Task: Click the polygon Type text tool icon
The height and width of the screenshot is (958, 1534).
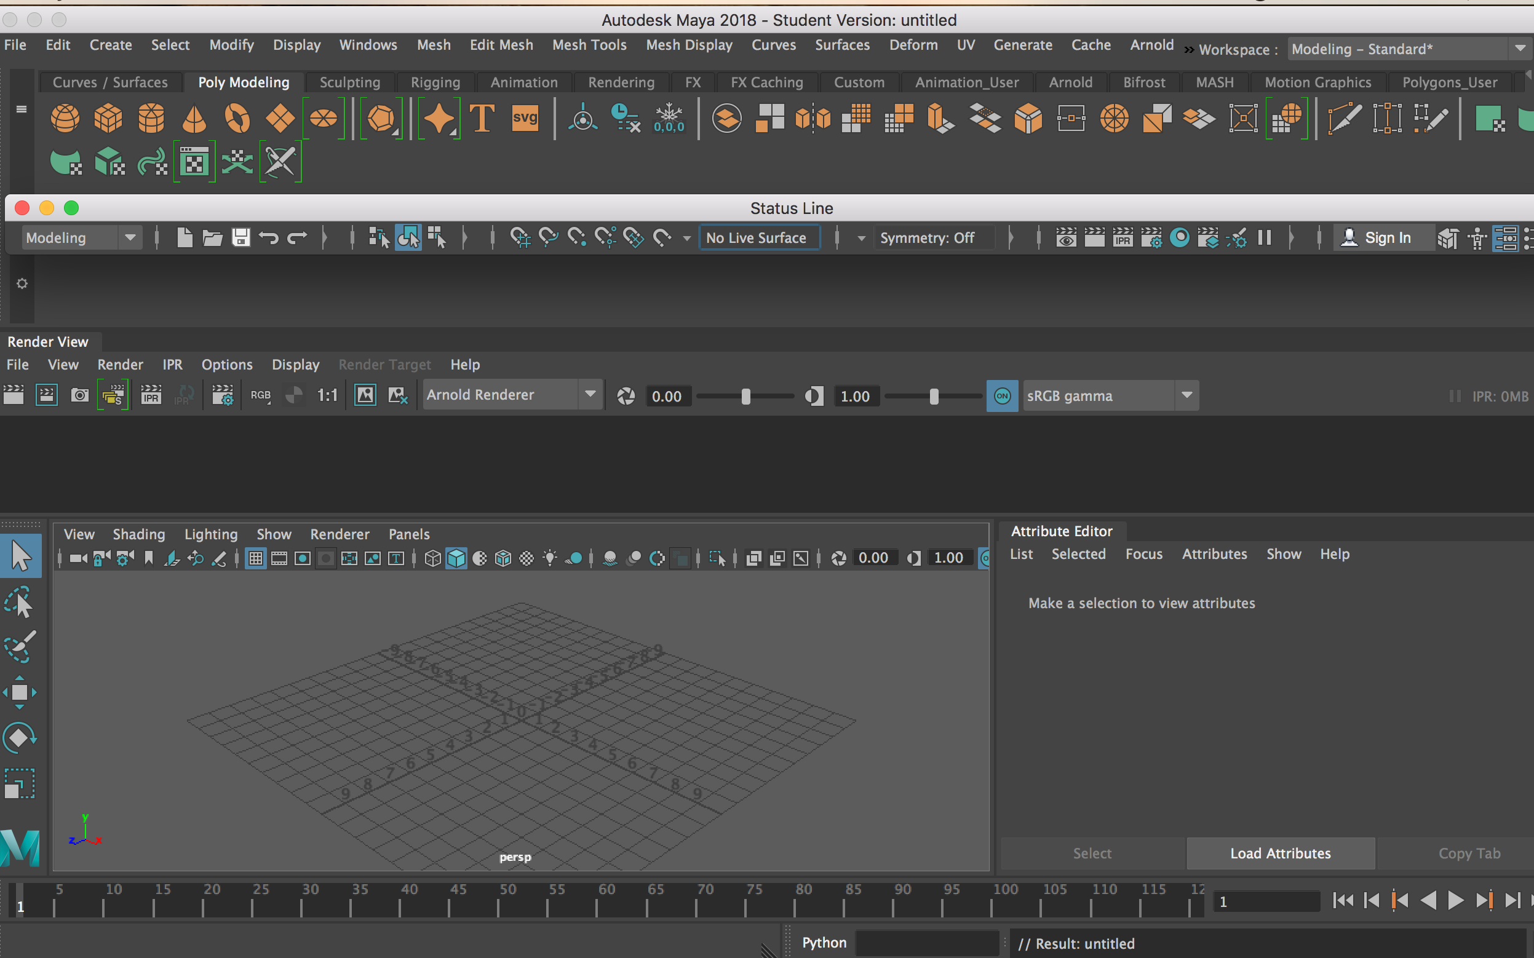Action: pos(482,119)
